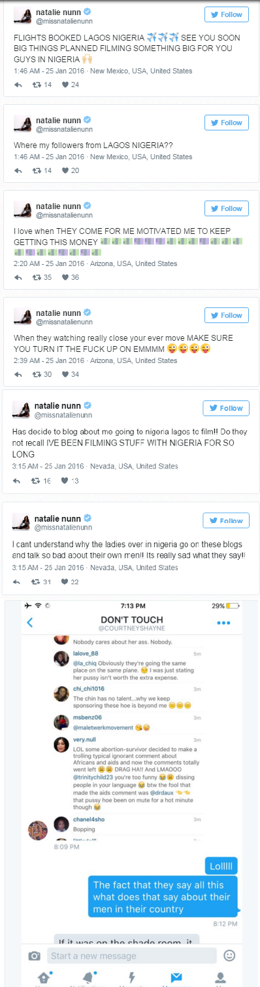Open the emoji picker in the message bar

[x=229, y=955]
